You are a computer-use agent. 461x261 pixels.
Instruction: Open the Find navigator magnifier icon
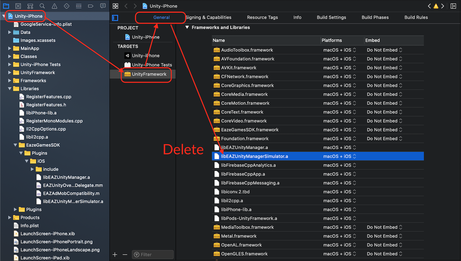[x=42, y=6]
